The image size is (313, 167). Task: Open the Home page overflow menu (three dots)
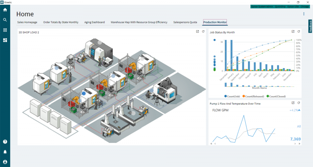tap(304, 14)
